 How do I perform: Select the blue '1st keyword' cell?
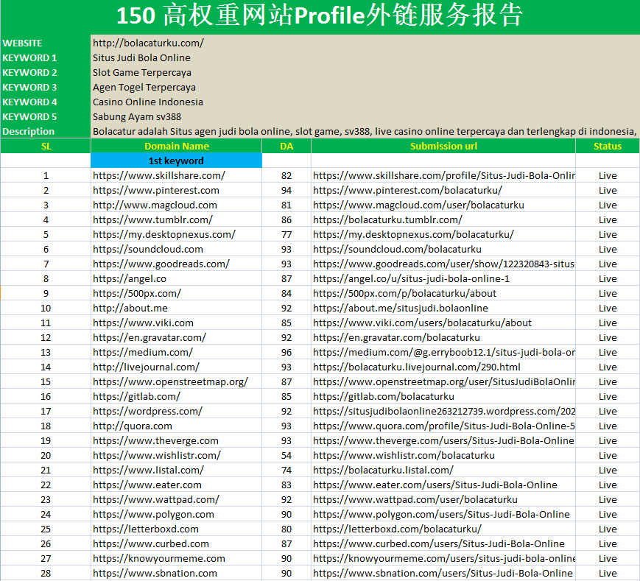[176, 161]
